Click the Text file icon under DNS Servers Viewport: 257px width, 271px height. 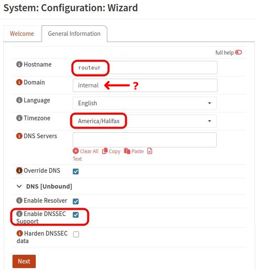[x=150, y=151]
